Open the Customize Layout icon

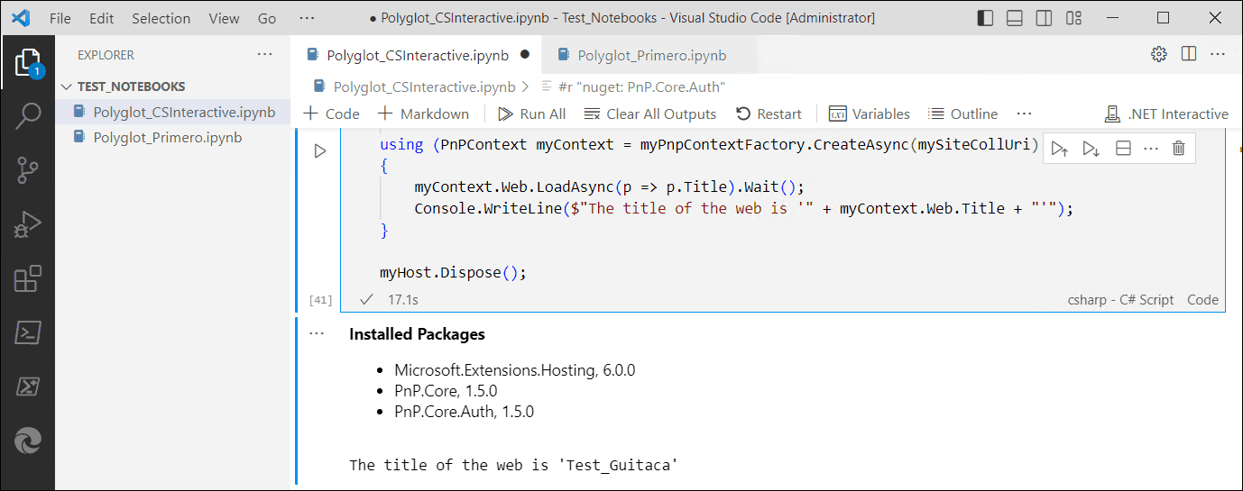pos(1073,18)
